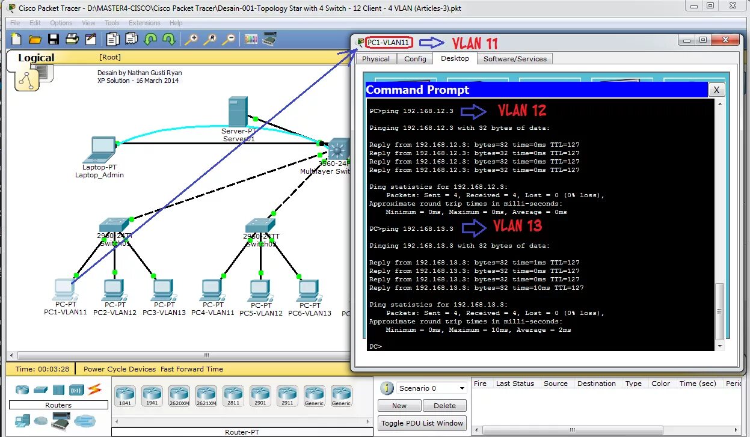This screenshot has height=437, width=750.
Task: Select the WAN Emulation cloud icon
Action: (41, 421)
